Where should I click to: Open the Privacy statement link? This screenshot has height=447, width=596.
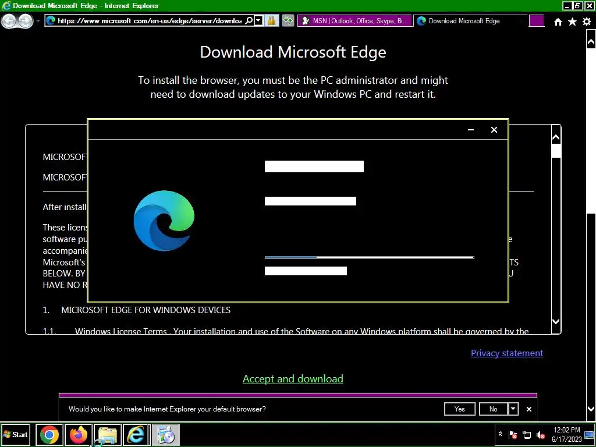(507, 353)
